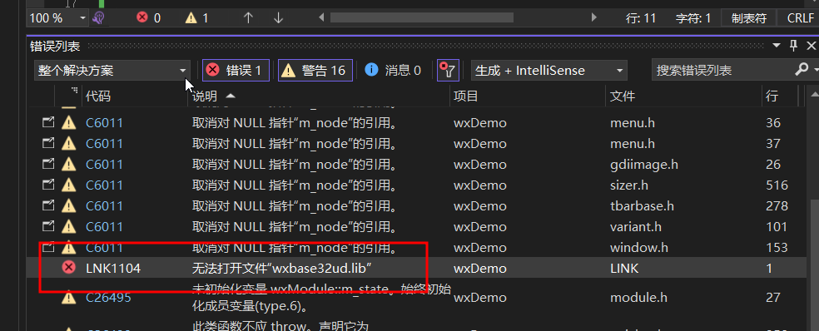
Task: Toggle the 错误 1 filter button
Action: pyautogui.click(x=236, y=70)
